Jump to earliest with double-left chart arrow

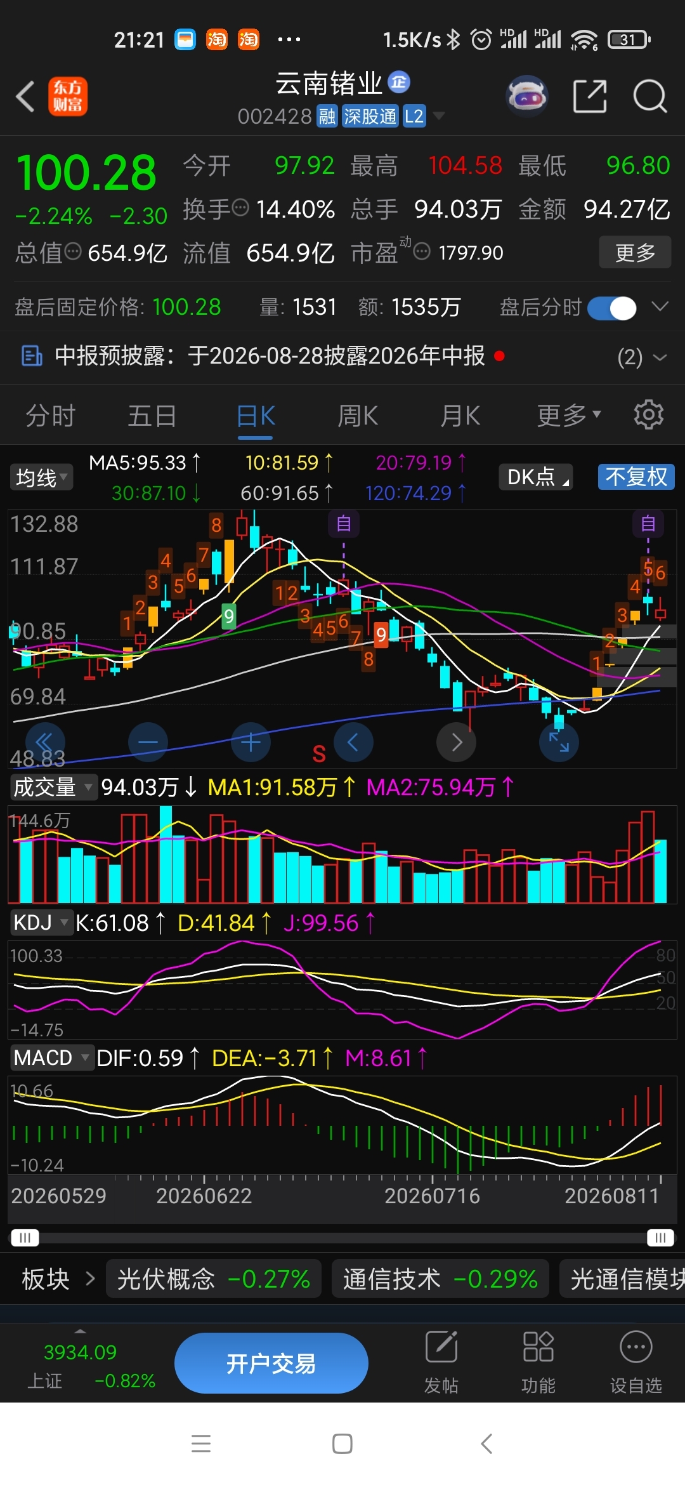(x=45, y=742)
